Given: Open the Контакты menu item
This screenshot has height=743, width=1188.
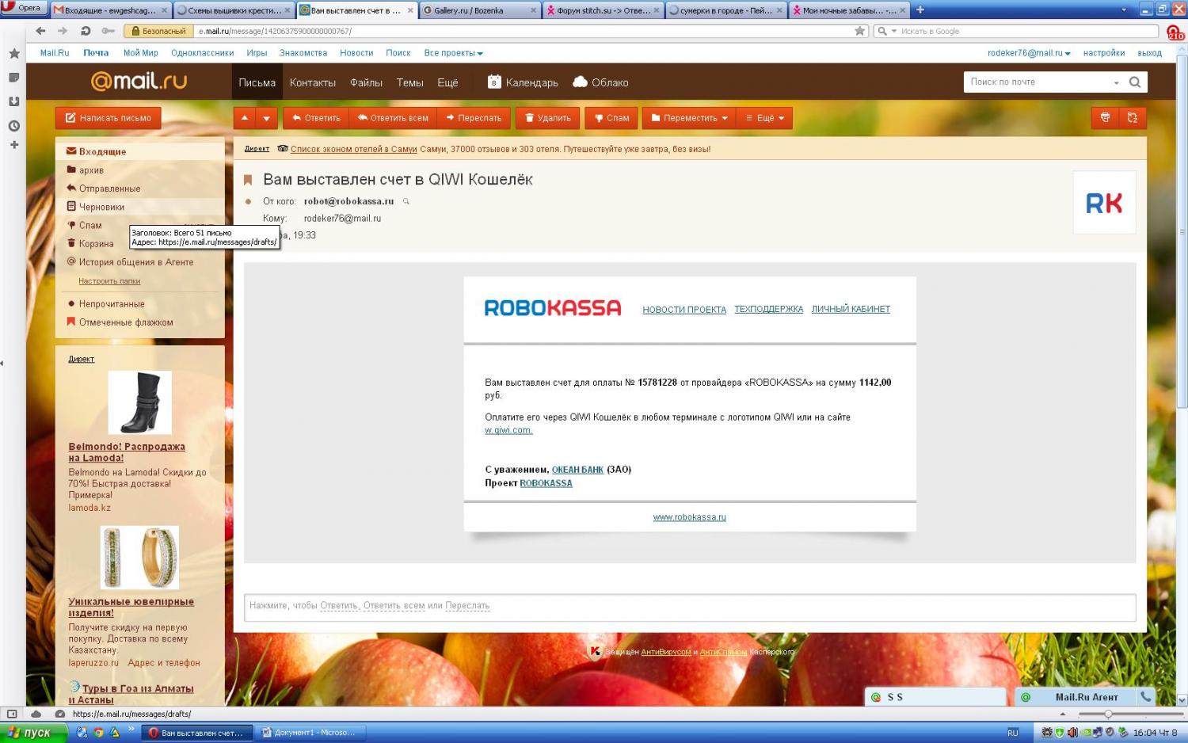Looking at the screenshot, I should 312,82.
